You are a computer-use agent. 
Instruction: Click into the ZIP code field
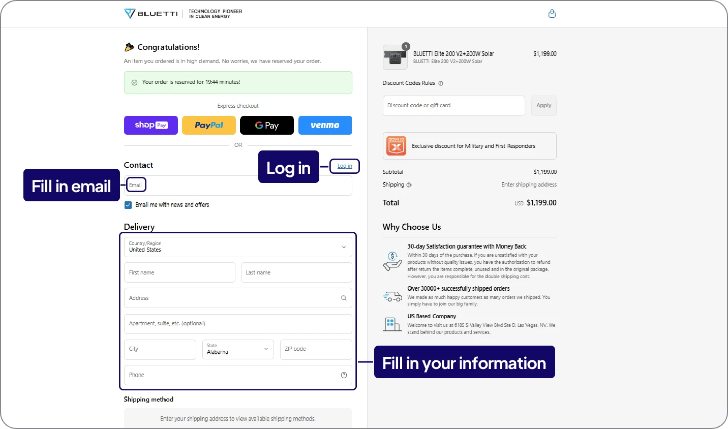(316, 349)
